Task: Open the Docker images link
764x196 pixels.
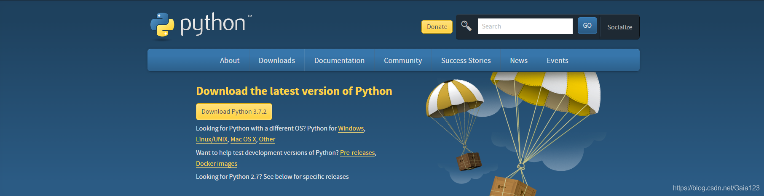Action: [x=217, y=164]
